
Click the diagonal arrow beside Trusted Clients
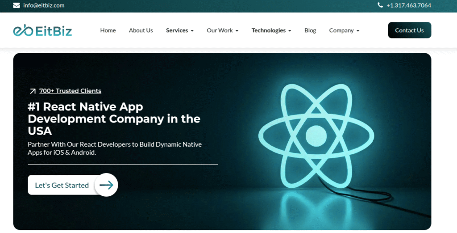pyautogui.click(x=33, y=91)
